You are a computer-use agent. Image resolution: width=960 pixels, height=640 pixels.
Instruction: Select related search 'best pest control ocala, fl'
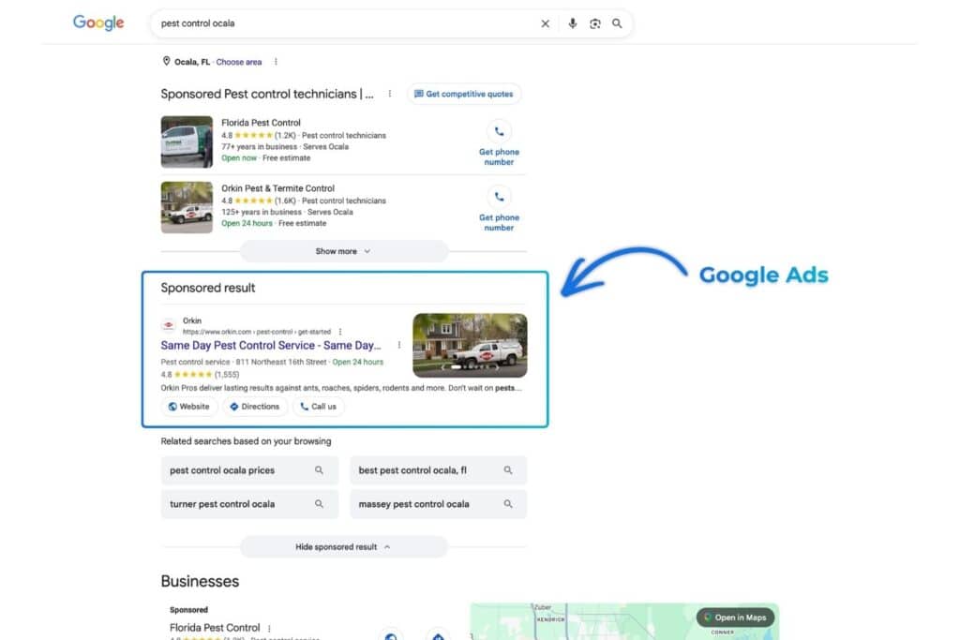tap(439, 469)
